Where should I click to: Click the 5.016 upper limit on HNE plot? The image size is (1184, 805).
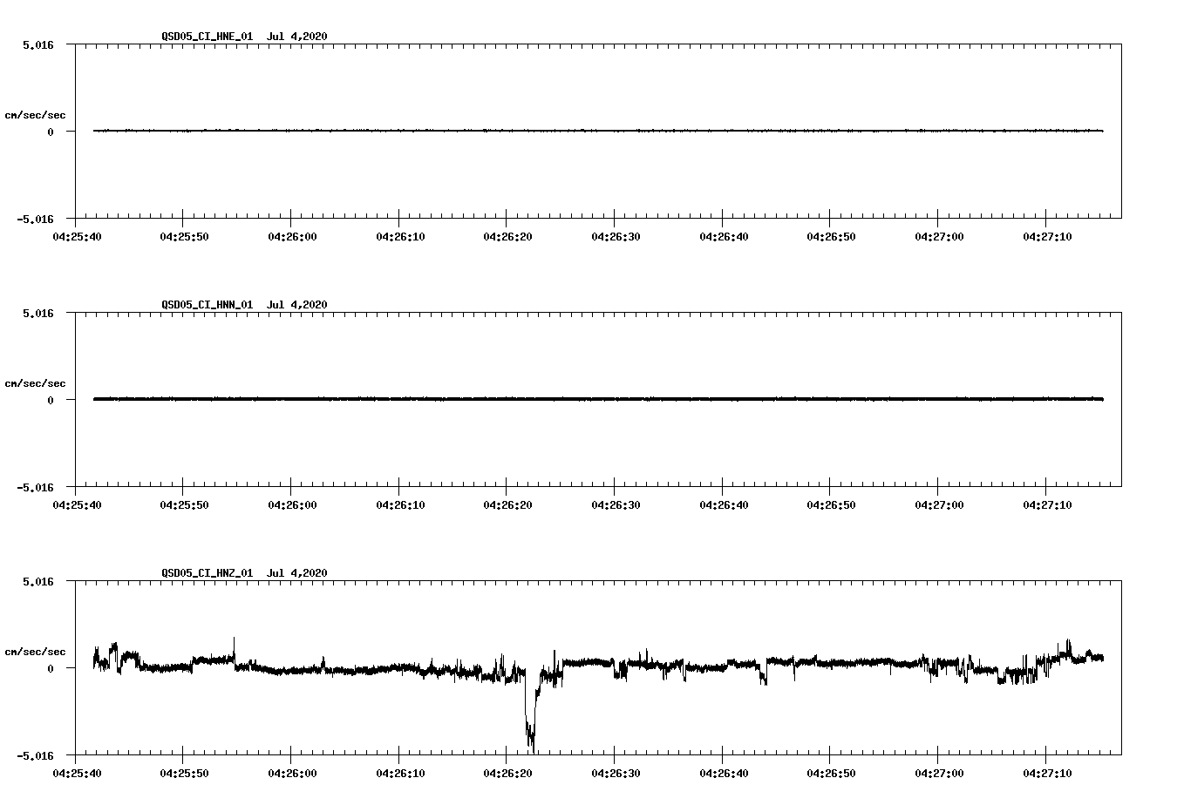38,44
